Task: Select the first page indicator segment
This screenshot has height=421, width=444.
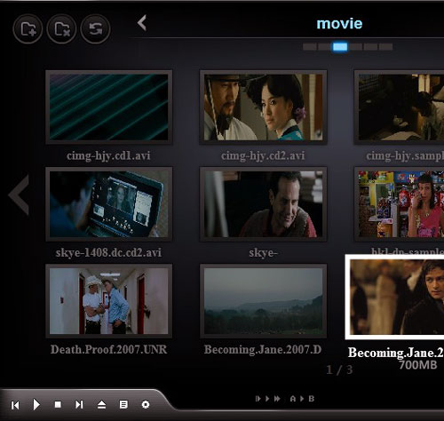Action: (310, 47)
